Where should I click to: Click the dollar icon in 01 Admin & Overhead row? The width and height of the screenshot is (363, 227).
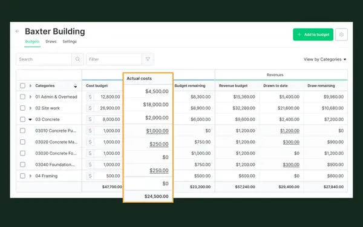tap(90, 97)
